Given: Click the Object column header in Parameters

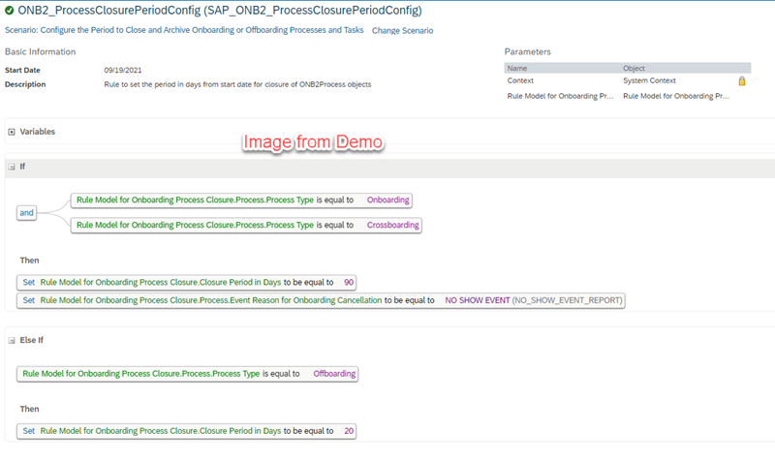Looking at the screenshot, I should (634, 68).
